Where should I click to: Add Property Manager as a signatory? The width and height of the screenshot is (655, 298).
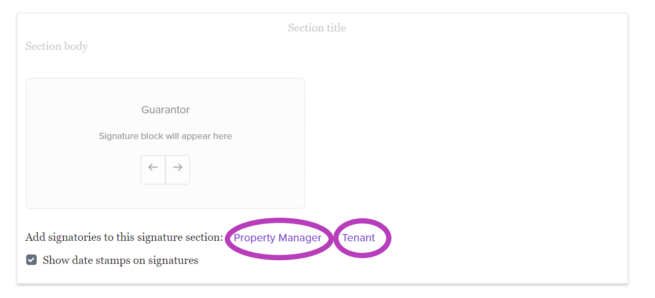click(277, 238)
